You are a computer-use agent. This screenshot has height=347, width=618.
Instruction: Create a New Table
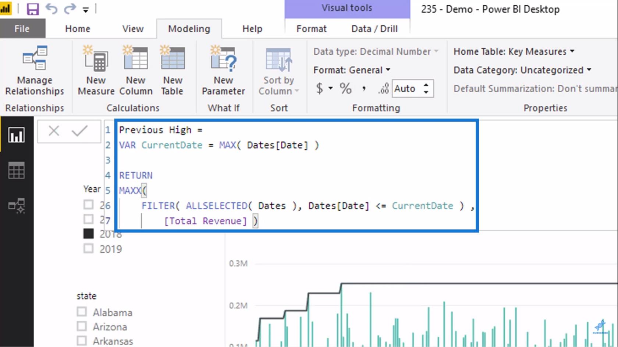coord(173,71)
